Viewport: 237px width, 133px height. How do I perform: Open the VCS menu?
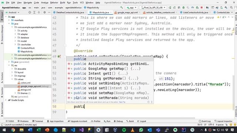pos(81,3)
